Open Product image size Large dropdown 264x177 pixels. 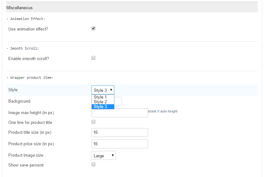[104, 155]
